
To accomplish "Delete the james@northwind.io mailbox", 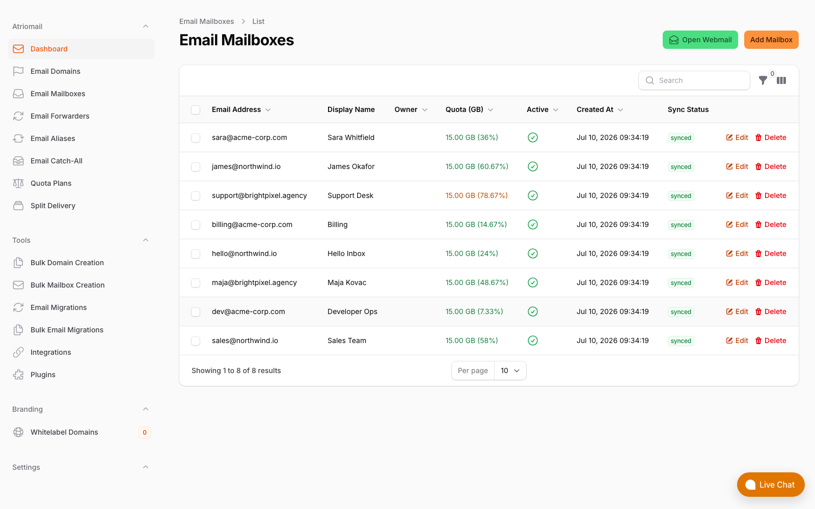I will [771, 166].
